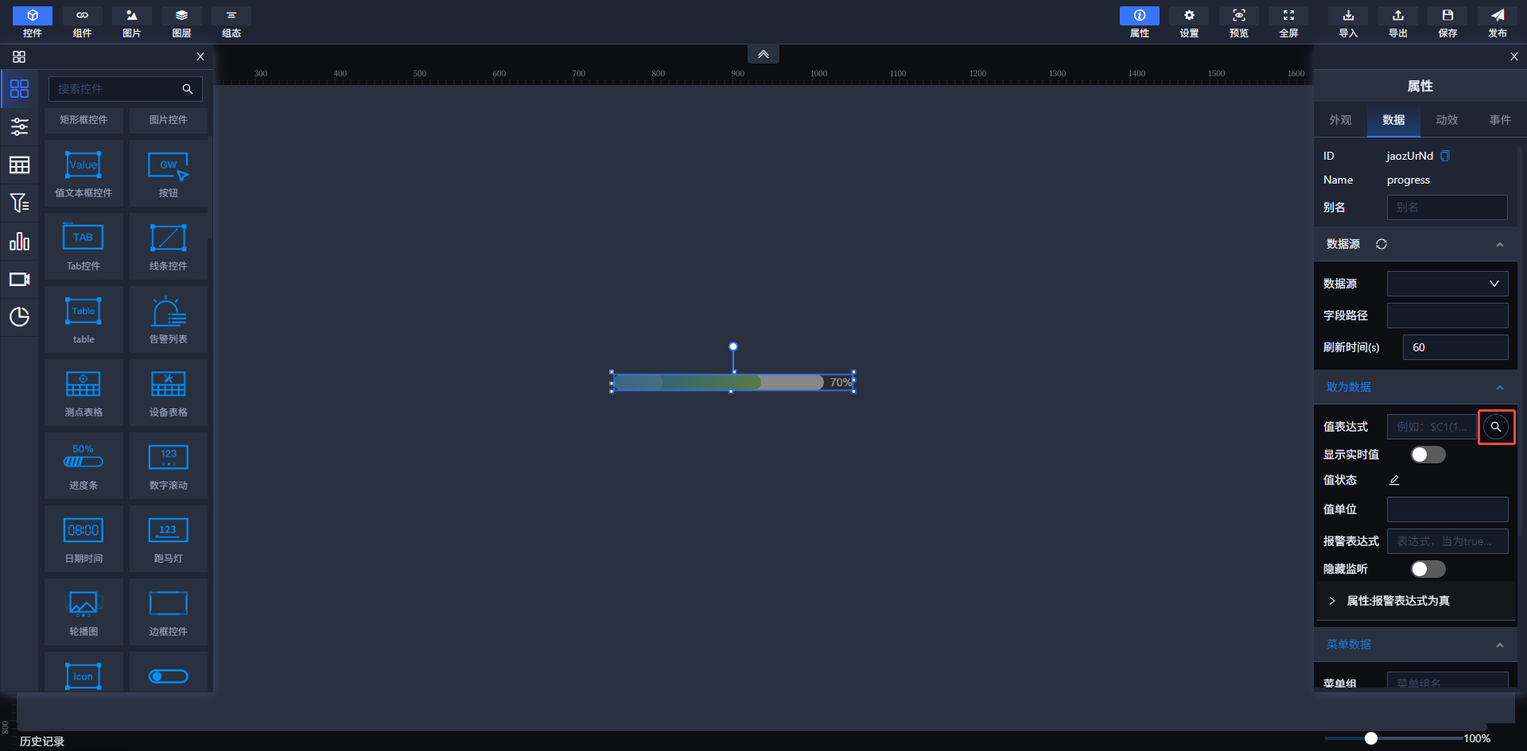This screenshot has height=751, width=1527.
Task: Click the refresh icon next to 数据源 header
Action: (x=1381, y=244)
